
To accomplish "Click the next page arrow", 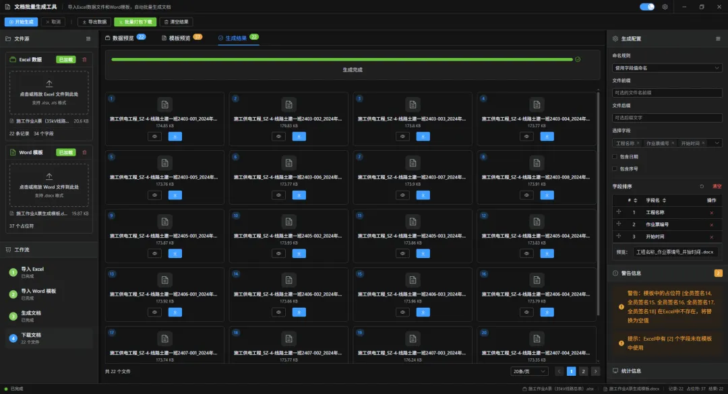I will click(596, 371).
